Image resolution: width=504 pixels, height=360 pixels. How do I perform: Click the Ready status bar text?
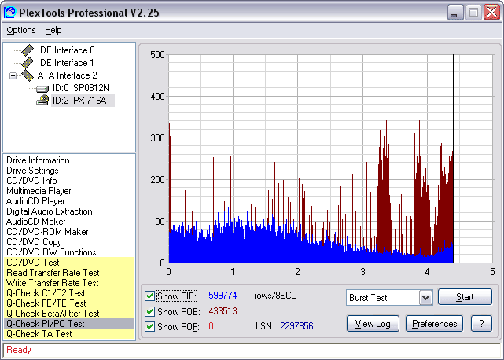(x=19, y=350)
